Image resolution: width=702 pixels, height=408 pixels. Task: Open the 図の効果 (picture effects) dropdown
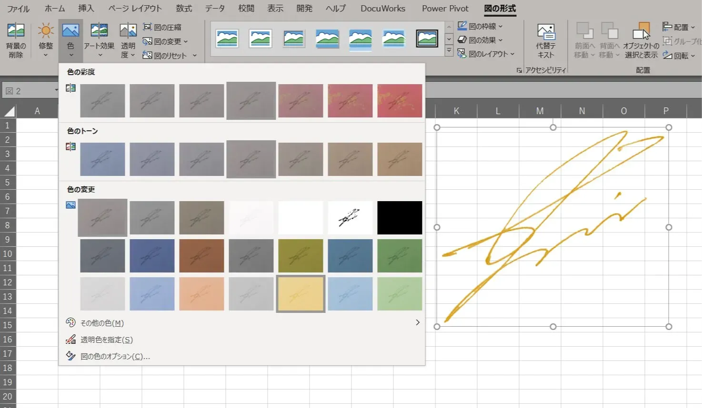click(x=480, y=40)
